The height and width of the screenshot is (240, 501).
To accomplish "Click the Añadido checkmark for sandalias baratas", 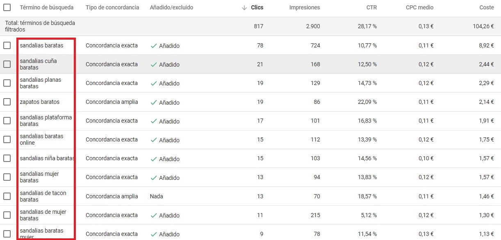I will pyautogui.click(x=154, y=45).
